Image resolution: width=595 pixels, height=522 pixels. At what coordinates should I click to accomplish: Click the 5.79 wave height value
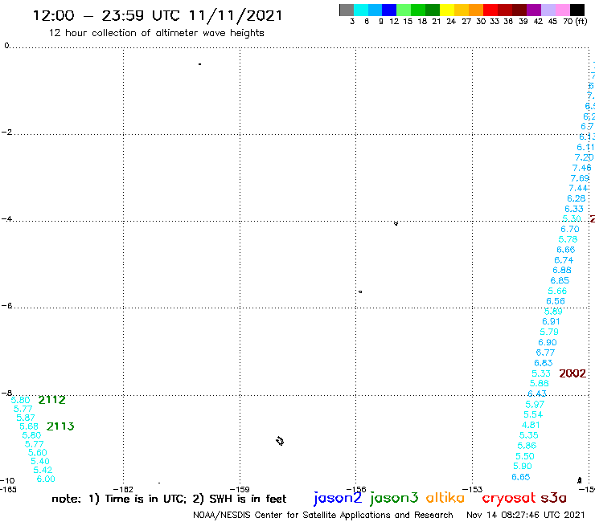coord(549,332)
